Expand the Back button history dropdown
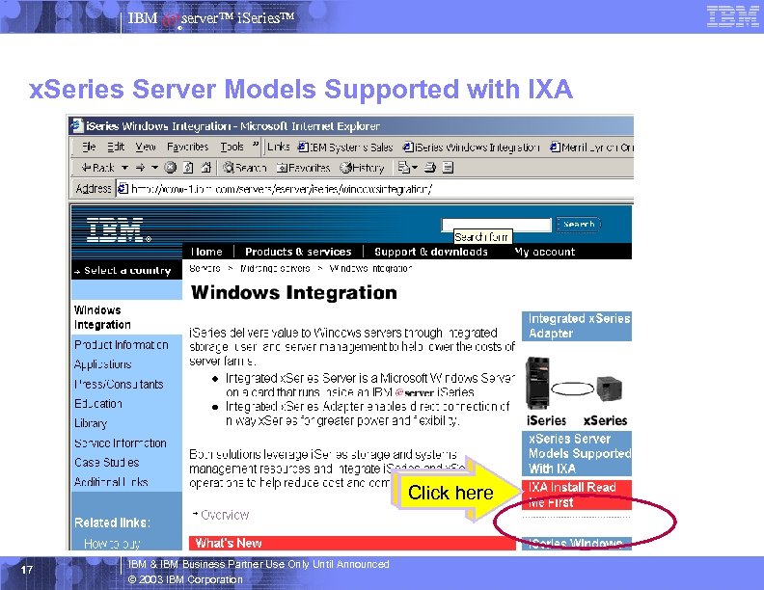This screenshot has width=764, height=590. pyautogui.click(x=124, y=168)
